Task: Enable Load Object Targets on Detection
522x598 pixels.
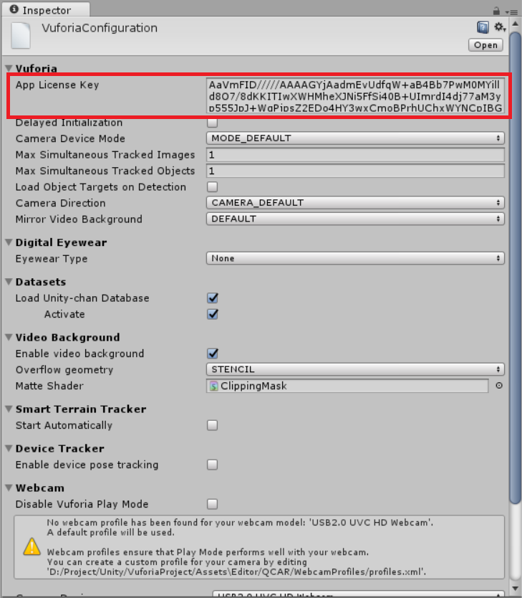Action: 213,187
